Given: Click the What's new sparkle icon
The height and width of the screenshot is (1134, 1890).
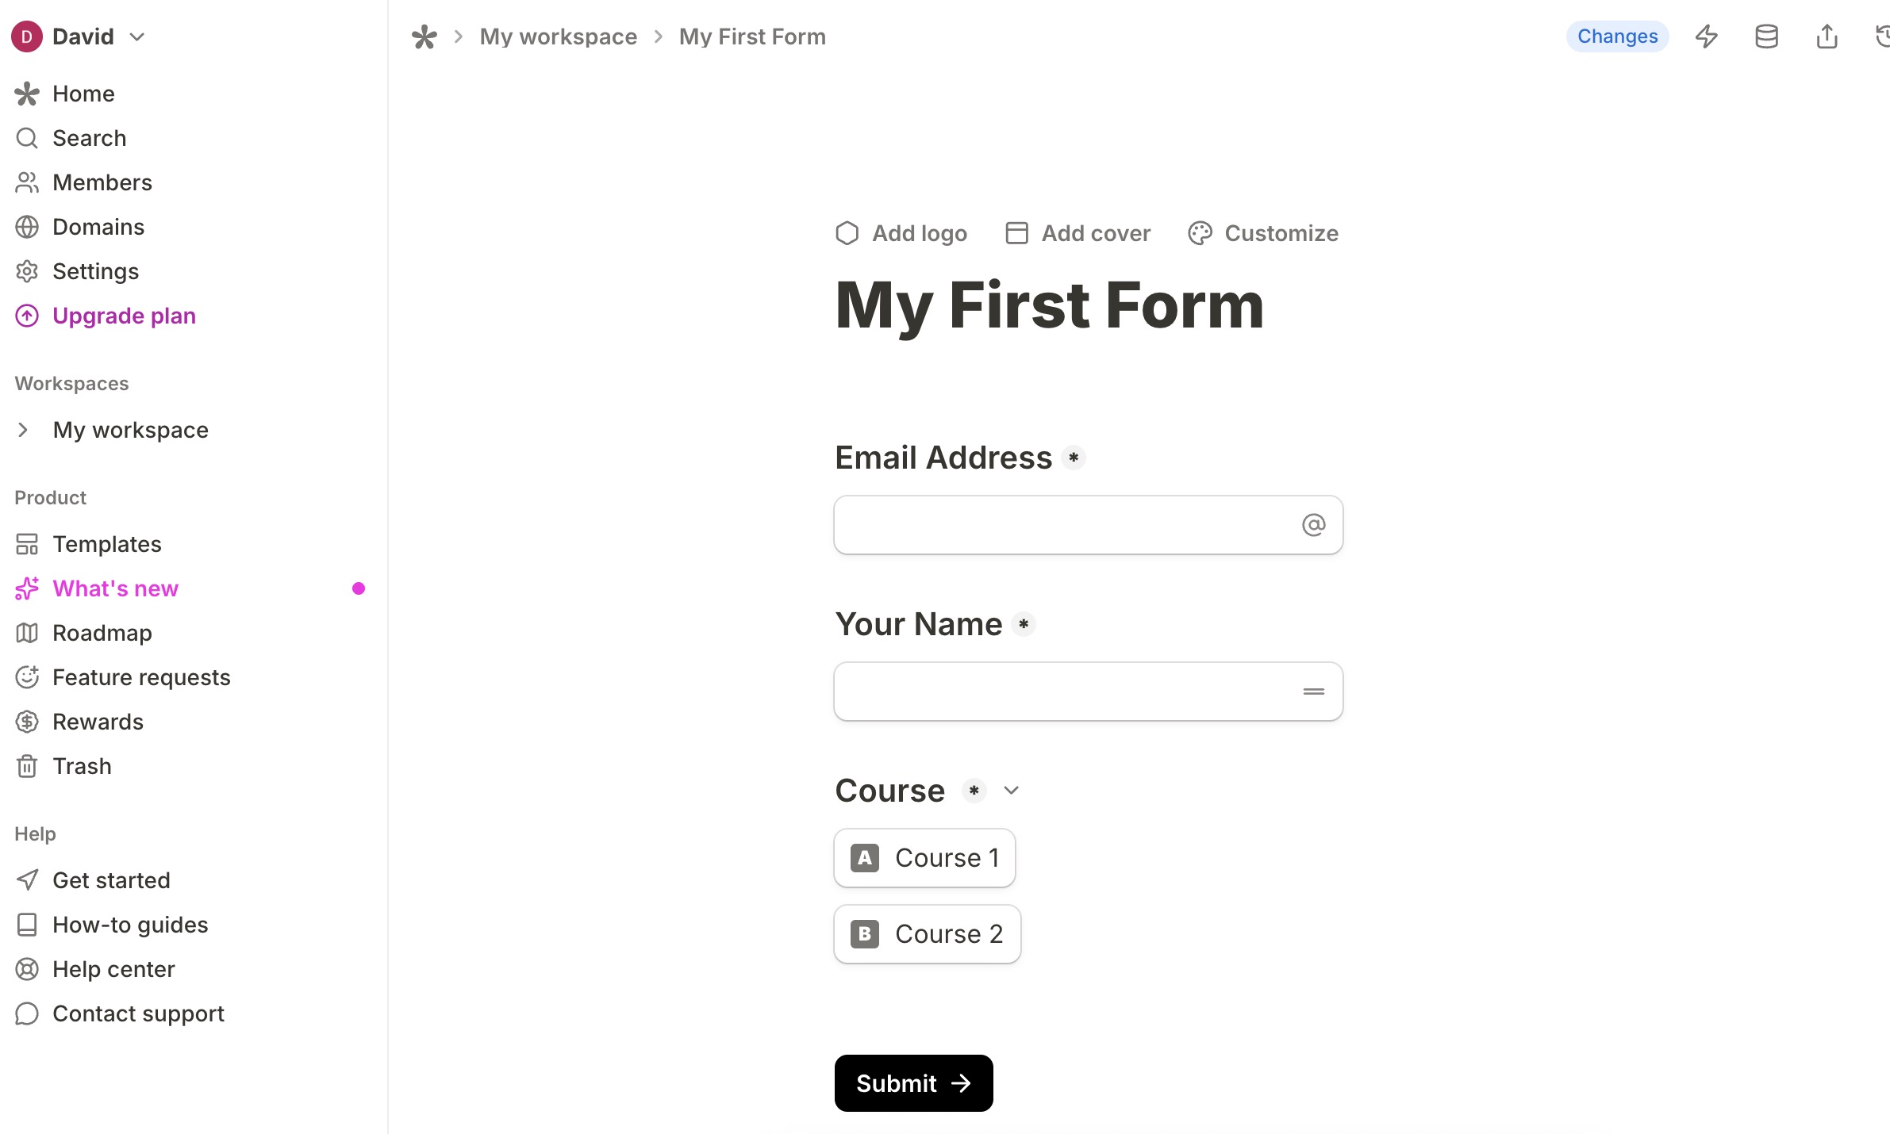Looking at the screenshot, I should coord(27,588).
